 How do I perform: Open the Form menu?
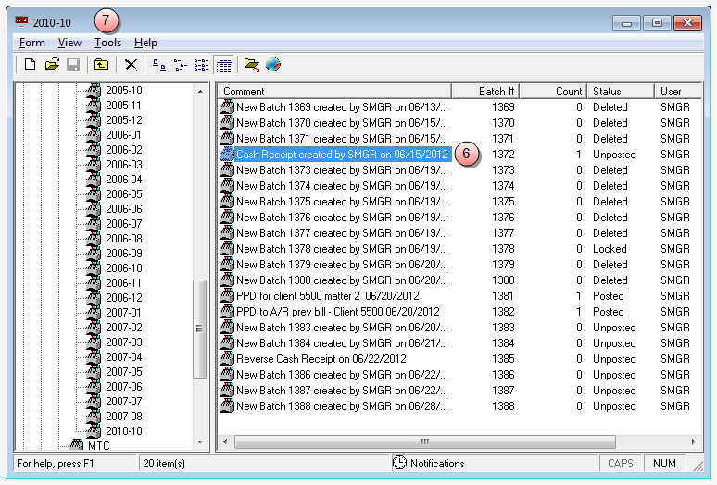coord(32,43)
